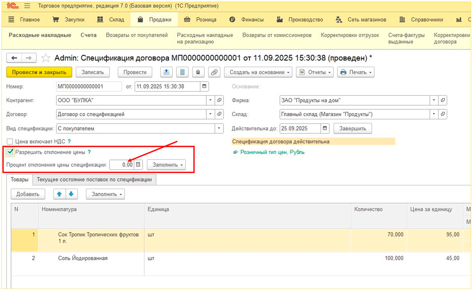Open calendar picker next to document date
The width and height of the screenshot is (472, 290).
[204, 87]
